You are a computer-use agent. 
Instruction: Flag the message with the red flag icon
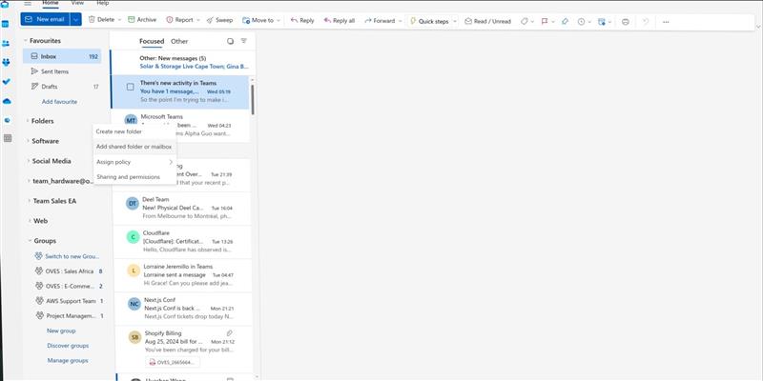tap(545, 21)
